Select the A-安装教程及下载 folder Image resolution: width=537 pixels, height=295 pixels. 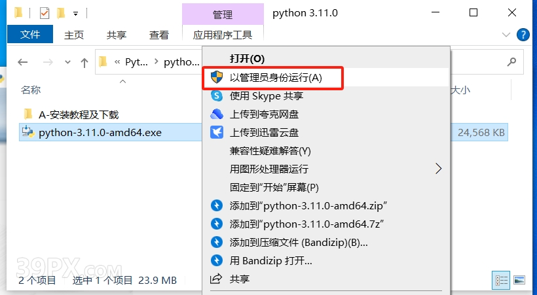(x=79, y=114)
